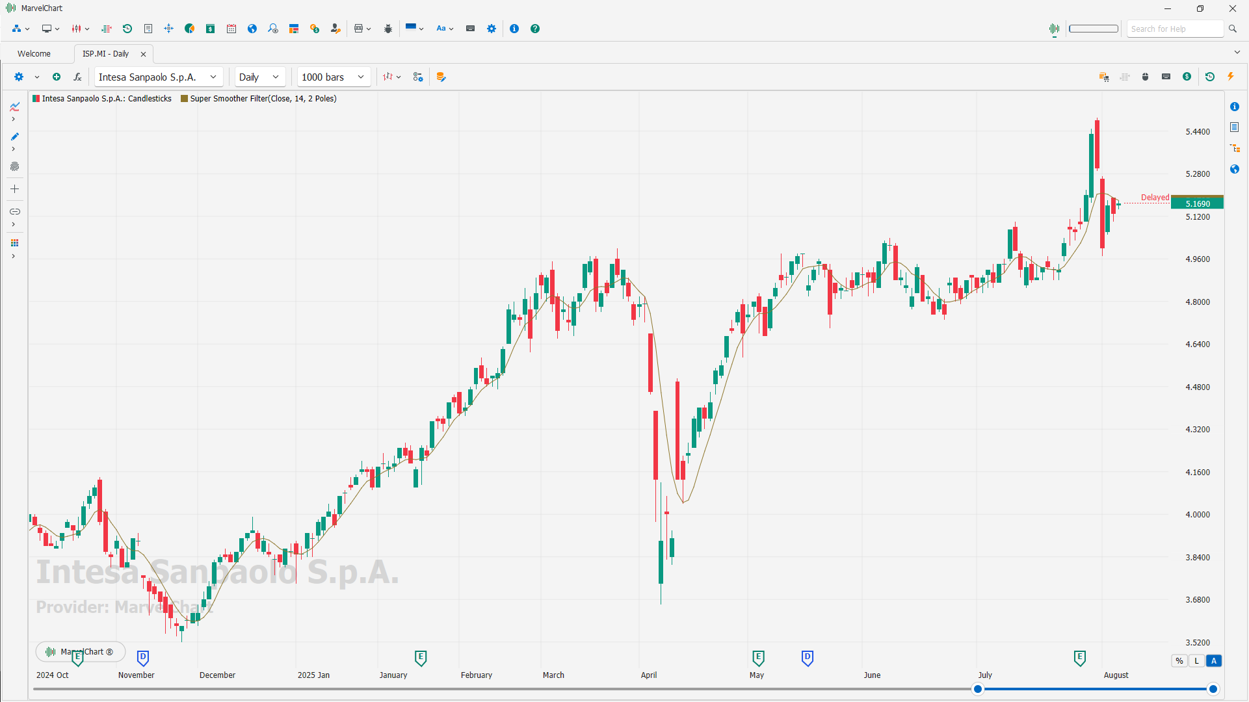
Task: Select the pencil drawing tools in left sidebar
Action: click(x=14, y=136)
